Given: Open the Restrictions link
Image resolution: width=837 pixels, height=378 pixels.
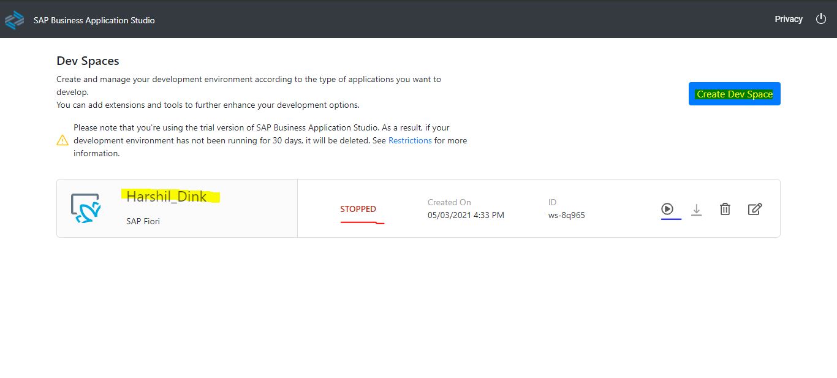Looking at the screenshot, I should pos(410,140).
